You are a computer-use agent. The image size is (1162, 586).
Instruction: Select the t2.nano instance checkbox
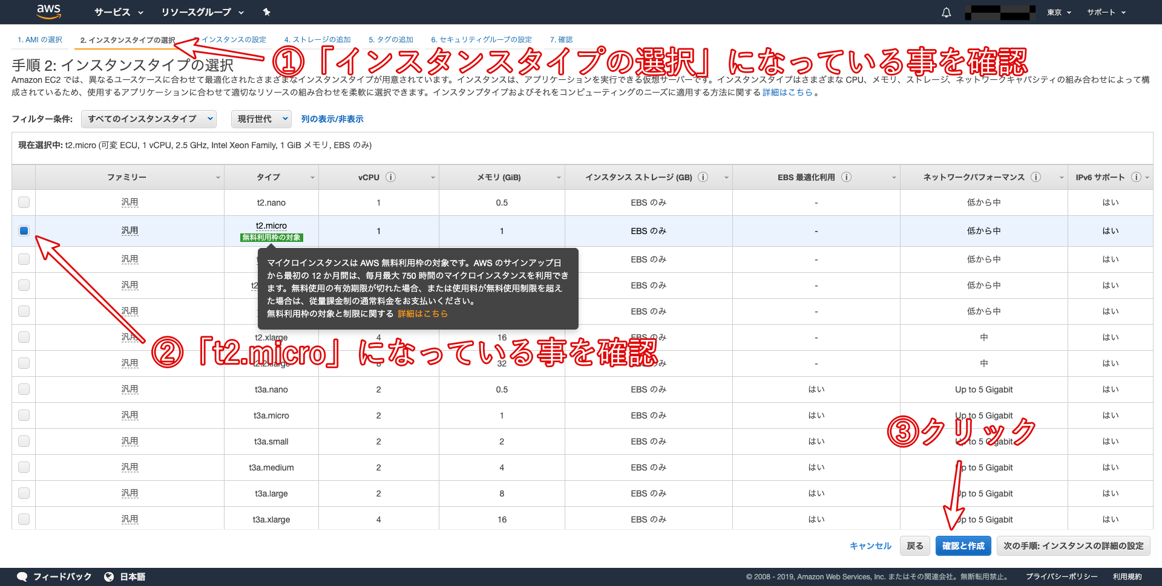[x=24, y=203]
